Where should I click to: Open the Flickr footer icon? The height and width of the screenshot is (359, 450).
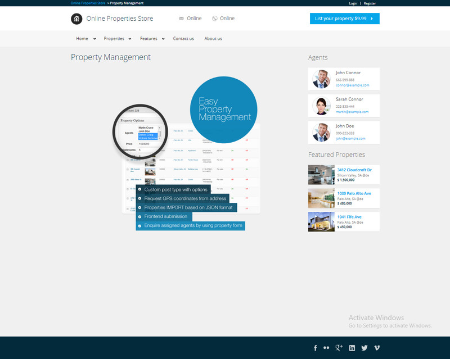coord(326,348)
